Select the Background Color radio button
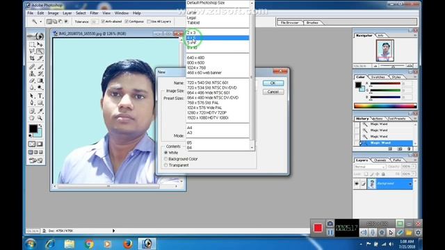This screenshot has height=250, width=445. [x=165, y=159]
